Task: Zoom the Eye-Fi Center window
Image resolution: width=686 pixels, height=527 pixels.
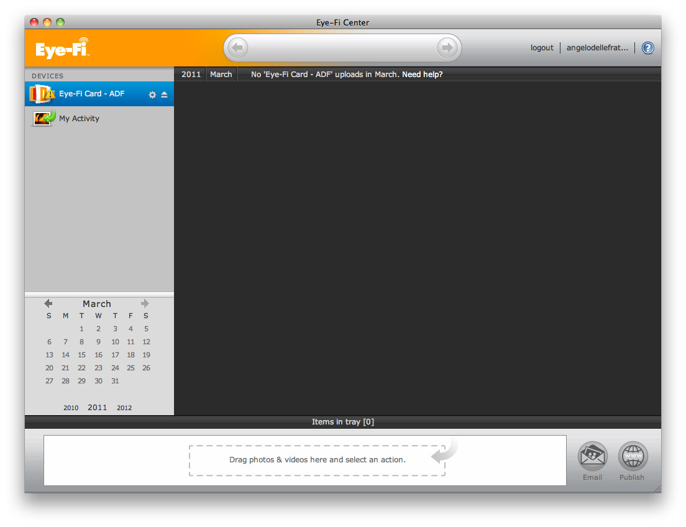Action: [x=60, y=22]
